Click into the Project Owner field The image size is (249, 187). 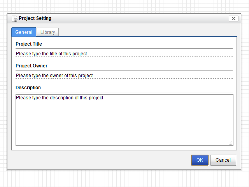(x=124, y=75)
